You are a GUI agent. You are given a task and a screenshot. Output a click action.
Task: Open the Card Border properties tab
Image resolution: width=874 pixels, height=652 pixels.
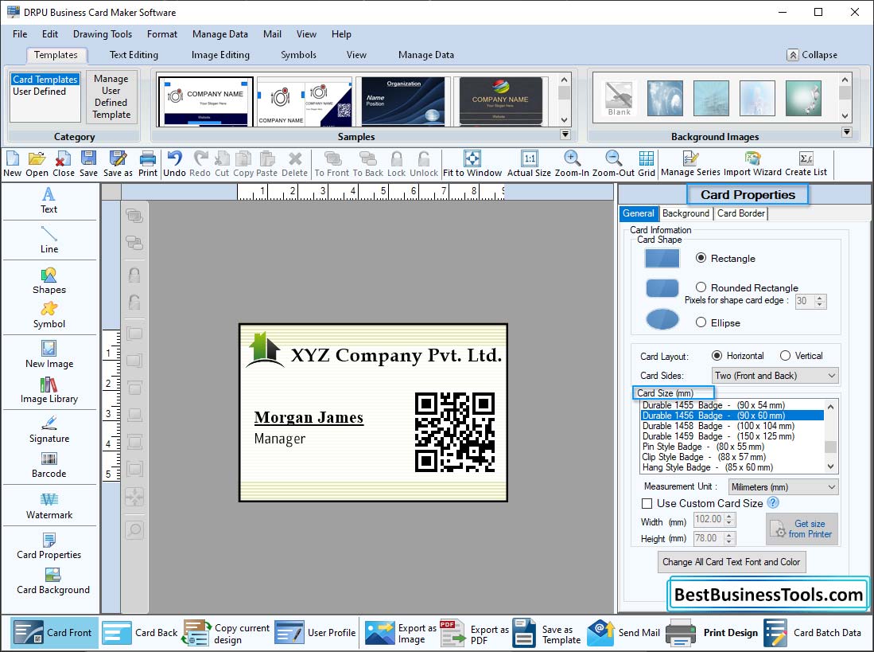point(740,213)
